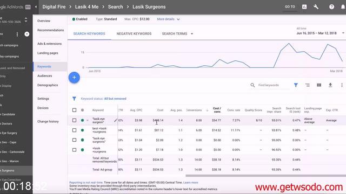Click the horizontal table scrollbar
This screenshot has width=346, height=194.
click(265, 176)
